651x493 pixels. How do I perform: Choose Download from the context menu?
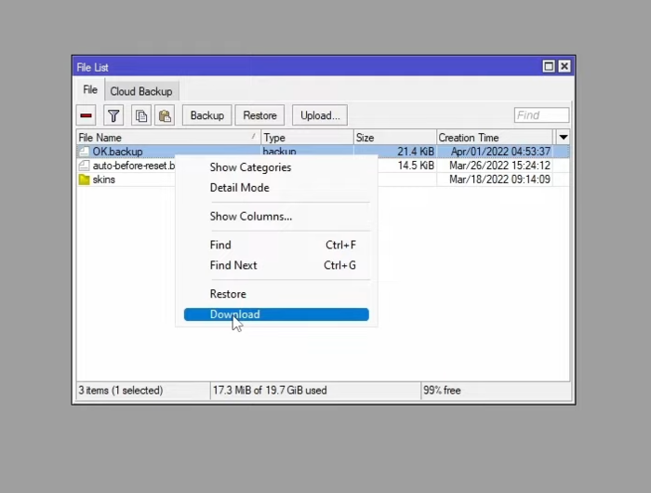(275, 314)
